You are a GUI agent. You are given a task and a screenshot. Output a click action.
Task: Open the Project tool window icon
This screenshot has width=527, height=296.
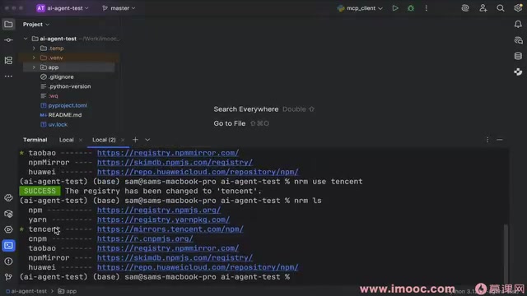pos(8,24)
